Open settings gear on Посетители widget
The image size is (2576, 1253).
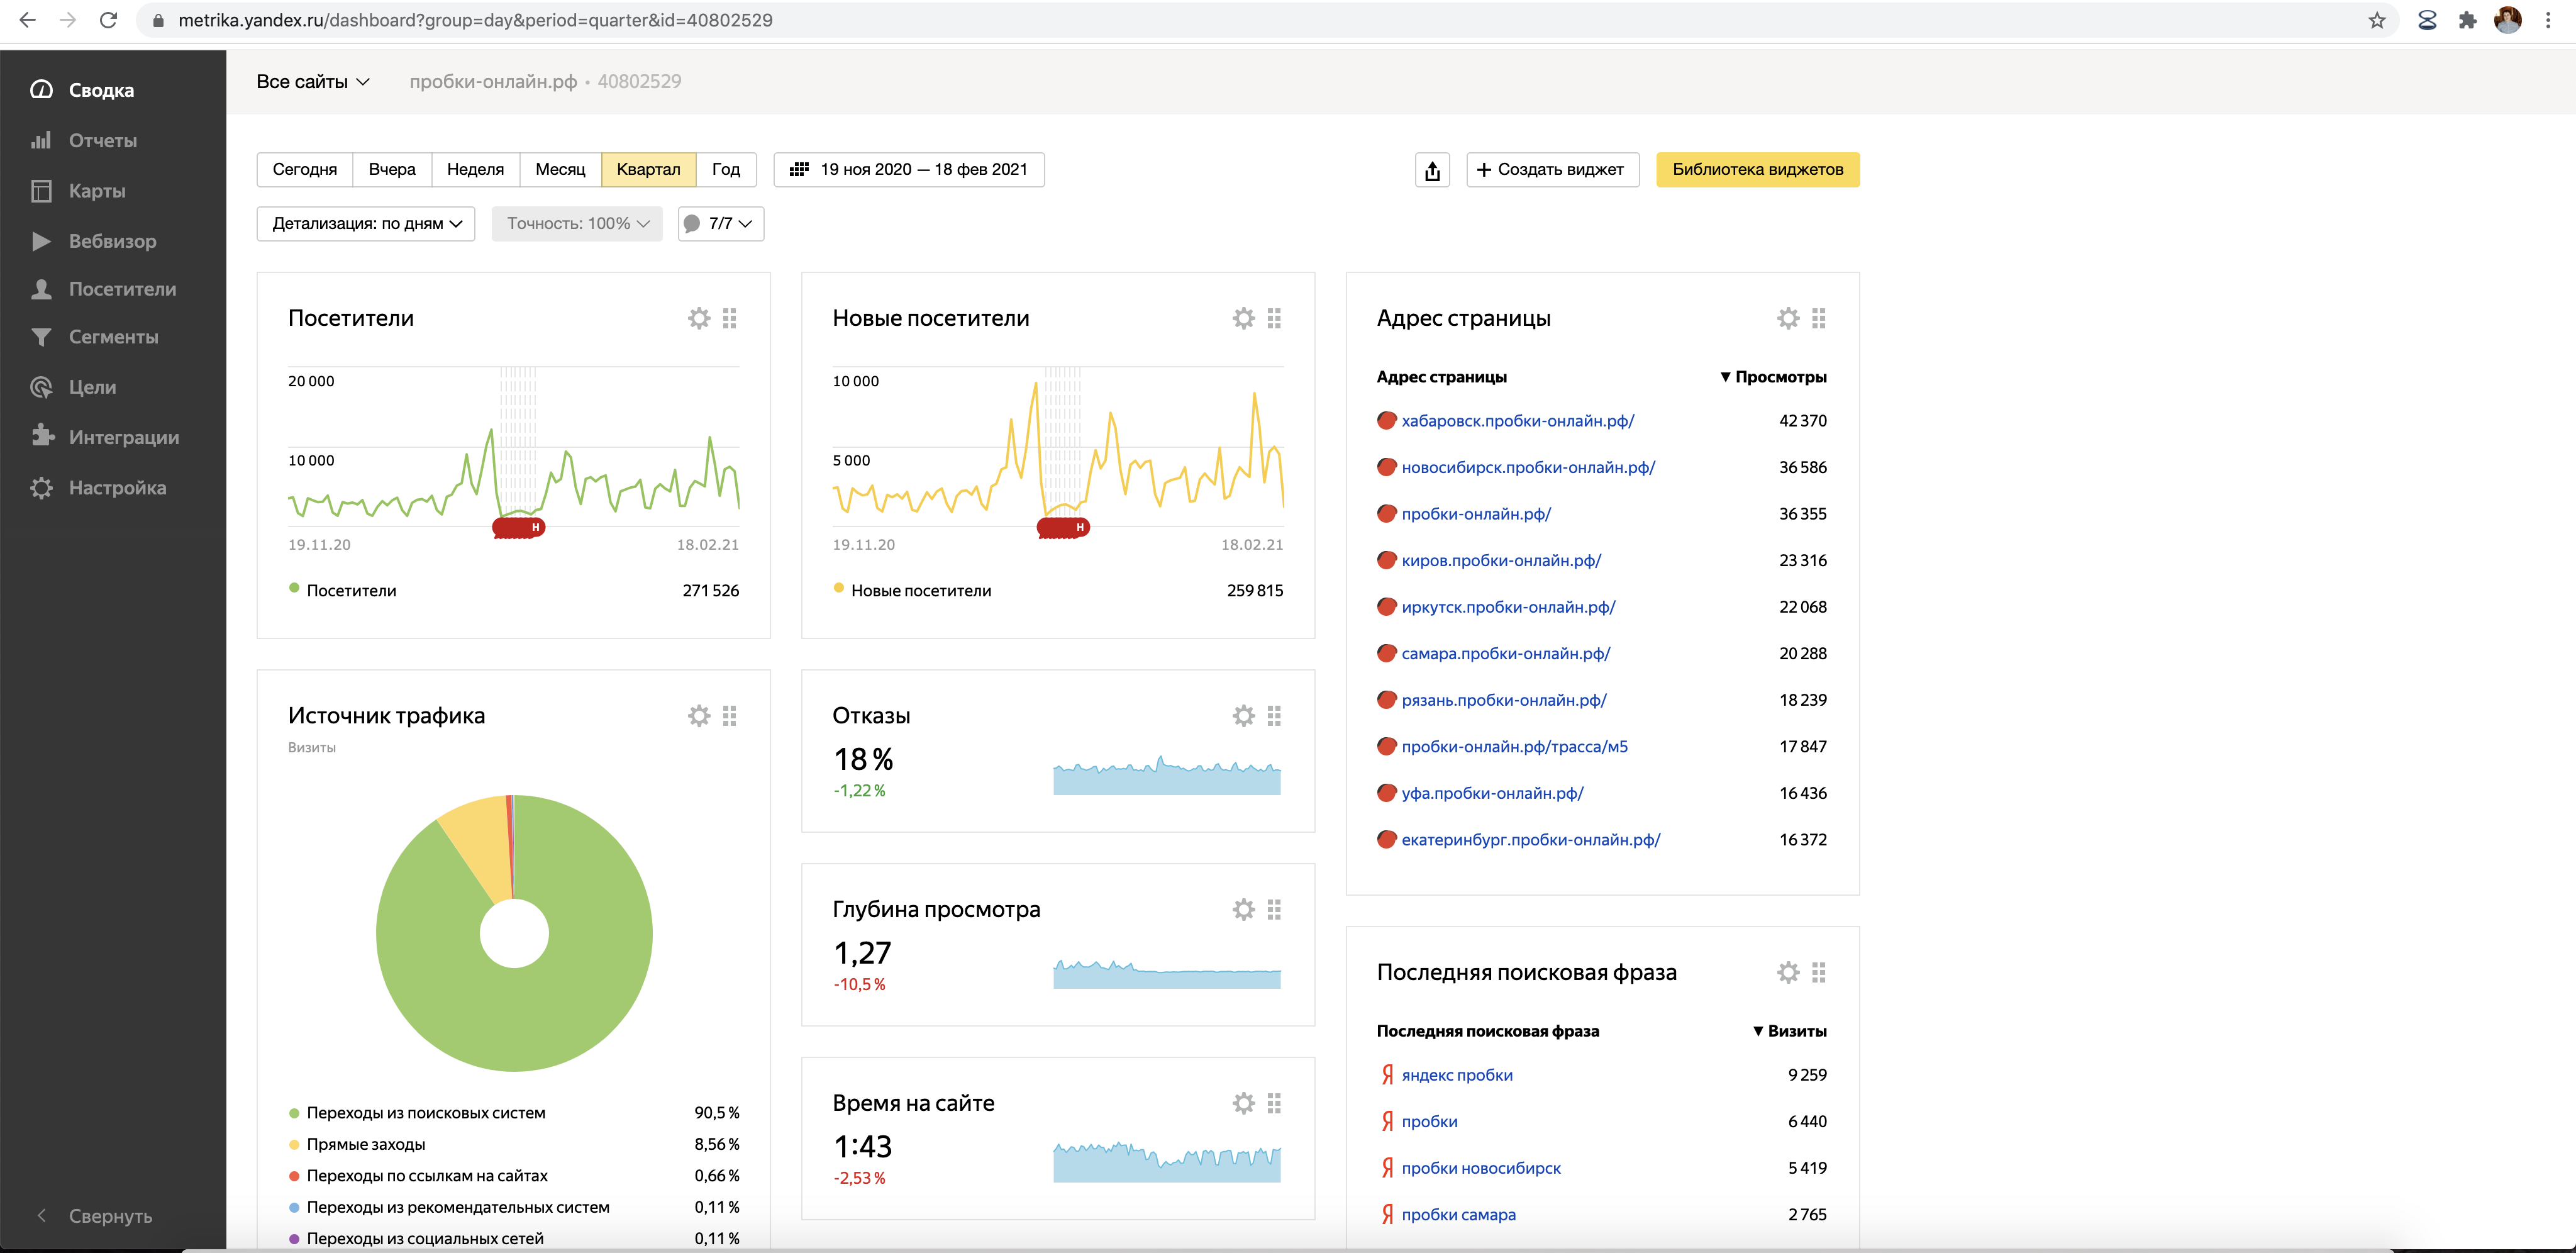pyautogui.click(x=699, y=318)
